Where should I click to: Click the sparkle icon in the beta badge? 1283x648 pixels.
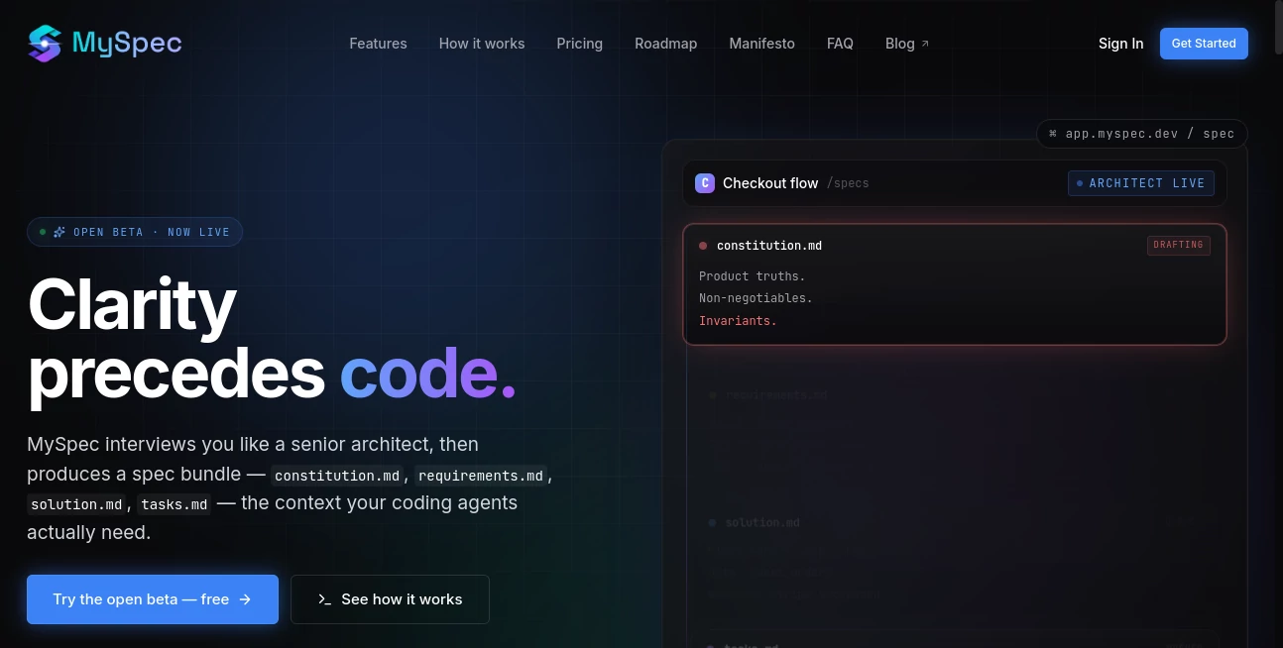coord(59,232)
